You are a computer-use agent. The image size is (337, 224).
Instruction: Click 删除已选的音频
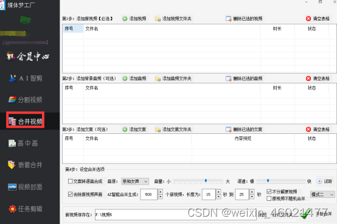[244, 79]
